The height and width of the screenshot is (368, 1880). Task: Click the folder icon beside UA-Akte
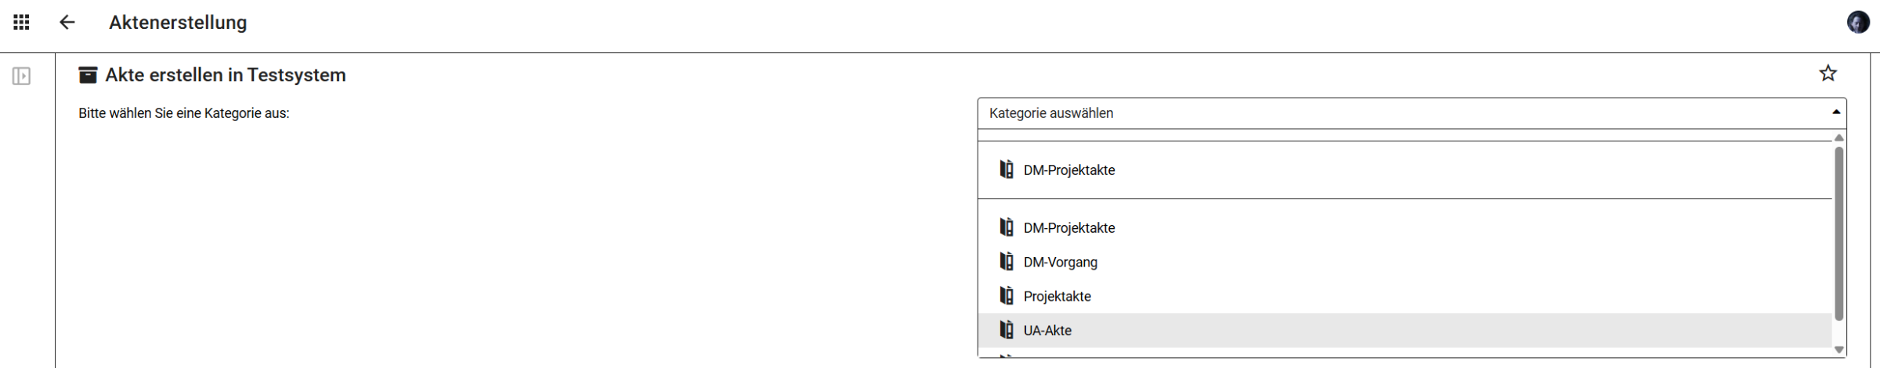coord(1007,330)
